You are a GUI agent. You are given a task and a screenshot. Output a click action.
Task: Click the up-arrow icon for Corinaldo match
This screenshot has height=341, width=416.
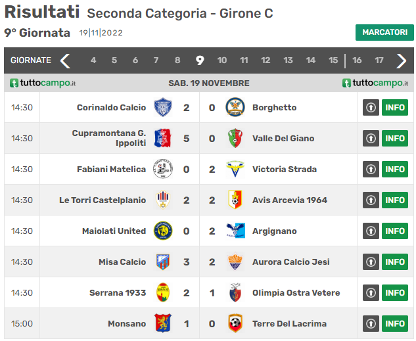[371, 107]
